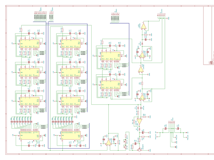The image size is (214, 160).
Task: Select capacitor C31 symbol
Action: coord(80,33)
